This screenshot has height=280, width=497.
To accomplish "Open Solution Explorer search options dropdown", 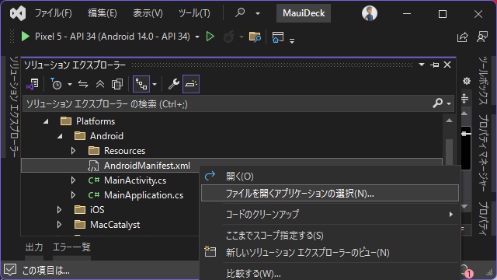I will tap(449, 103).
